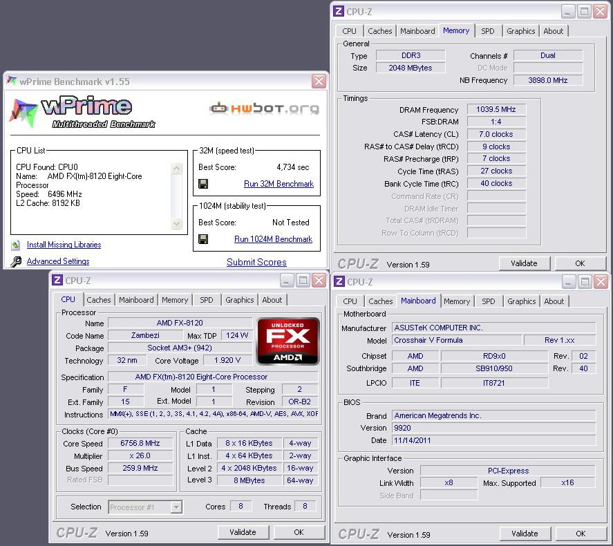This screenshot has height=546, width=613.
Task: Open Memory tab in Mainboard window
Action: pyautogui.click(x=457, y=301)
